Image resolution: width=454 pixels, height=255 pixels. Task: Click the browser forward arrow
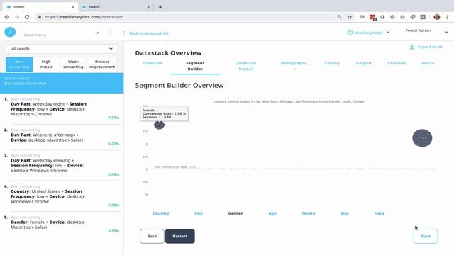click(17, 17)
